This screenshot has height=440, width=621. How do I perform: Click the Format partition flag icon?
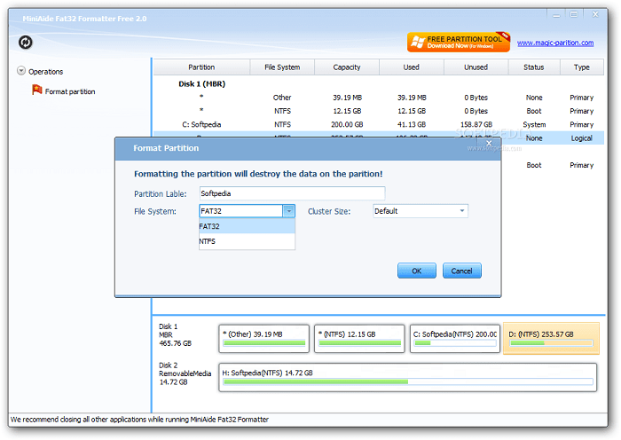[36, 90]
